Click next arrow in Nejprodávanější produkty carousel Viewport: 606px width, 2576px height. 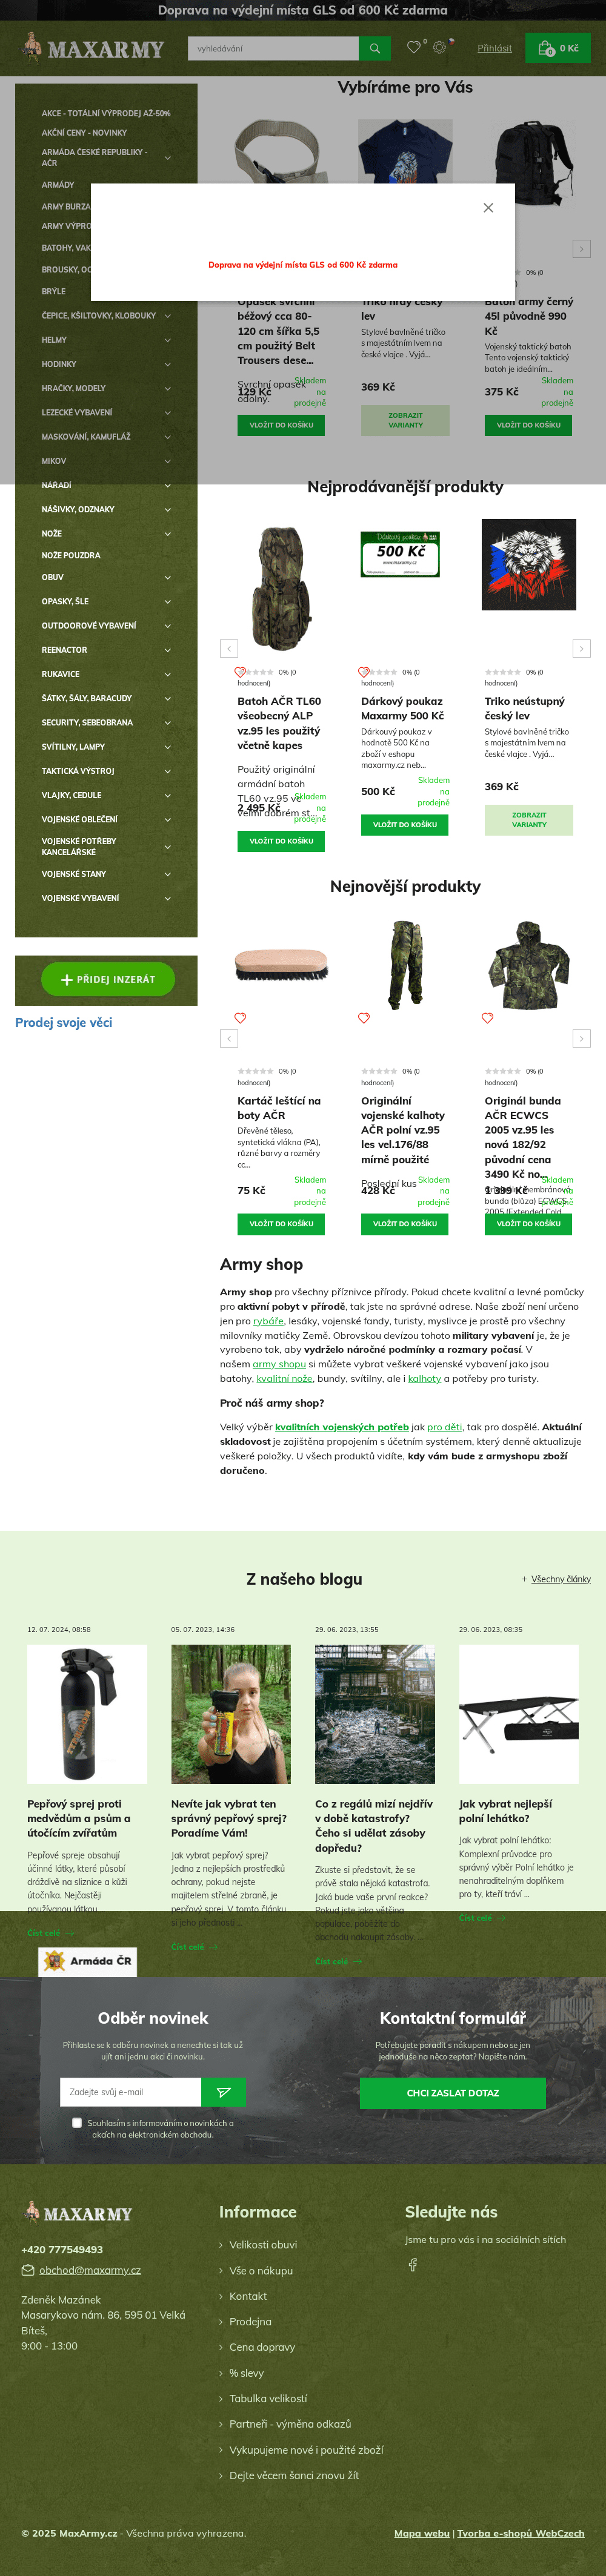coord(581,649)
